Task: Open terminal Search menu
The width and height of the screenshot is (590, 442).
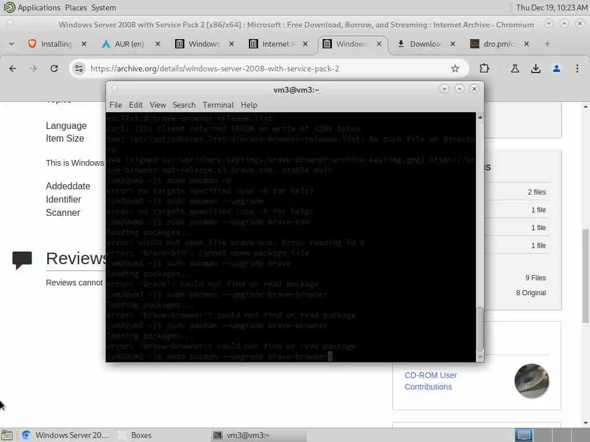Action: tap(184, 105)
